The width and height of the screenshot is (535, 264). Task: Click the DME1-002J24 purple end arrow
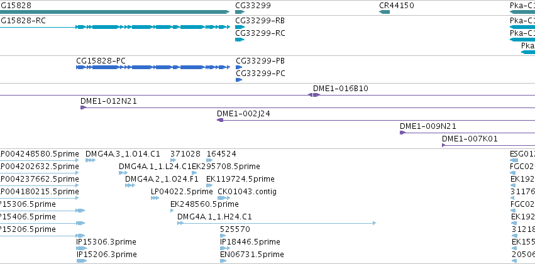click(220, 120)
